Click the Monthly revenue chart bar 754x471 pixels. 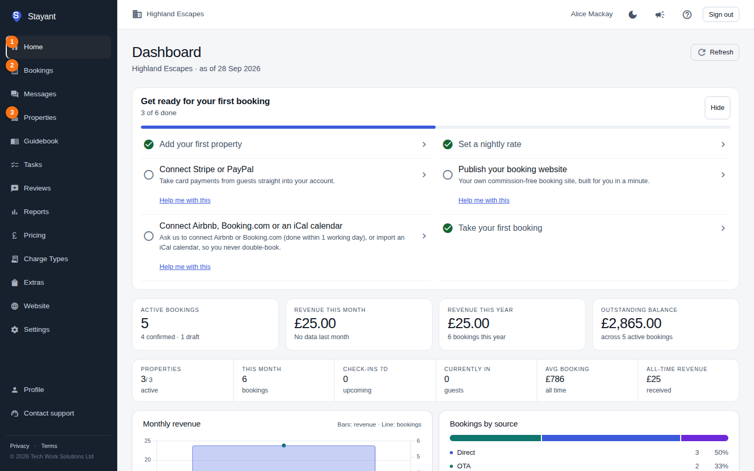pos(284,458)
